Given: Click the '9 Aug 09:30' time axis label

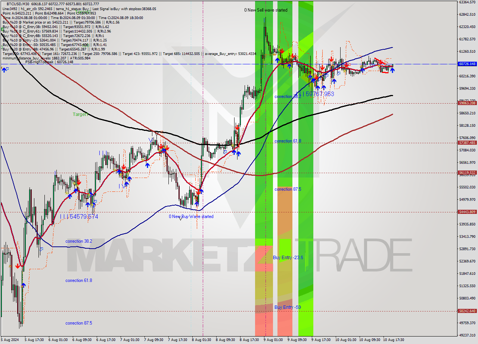Looking at the screenshot, I should pos(297,340).
